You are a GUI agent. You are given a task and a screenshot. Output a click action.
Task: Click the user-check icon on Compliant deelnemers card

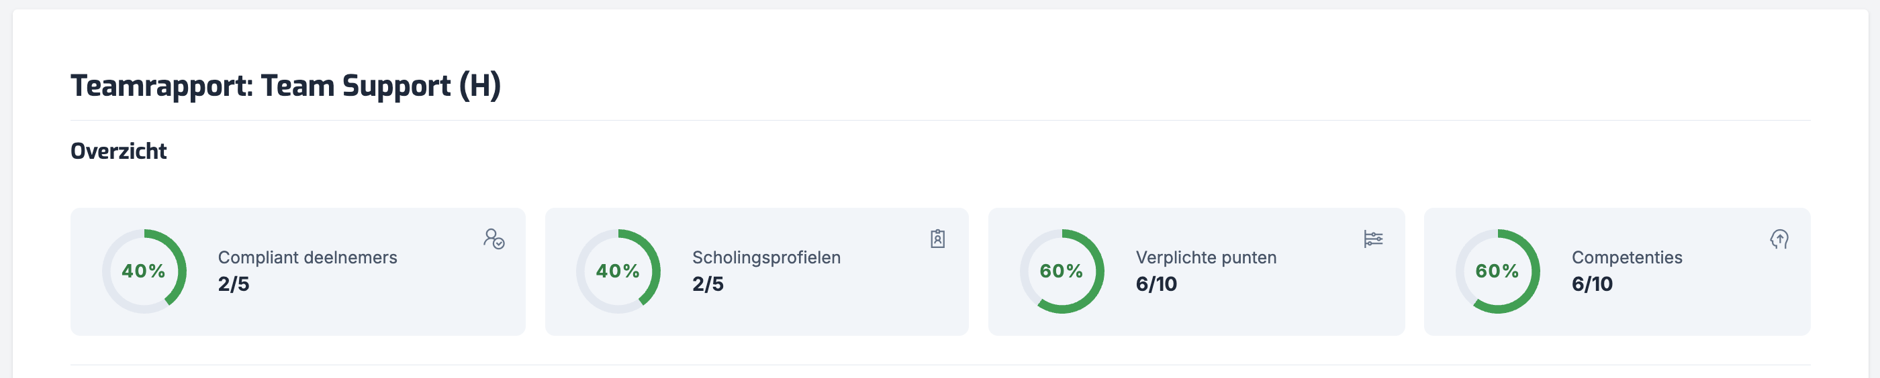tap(494, 239)
